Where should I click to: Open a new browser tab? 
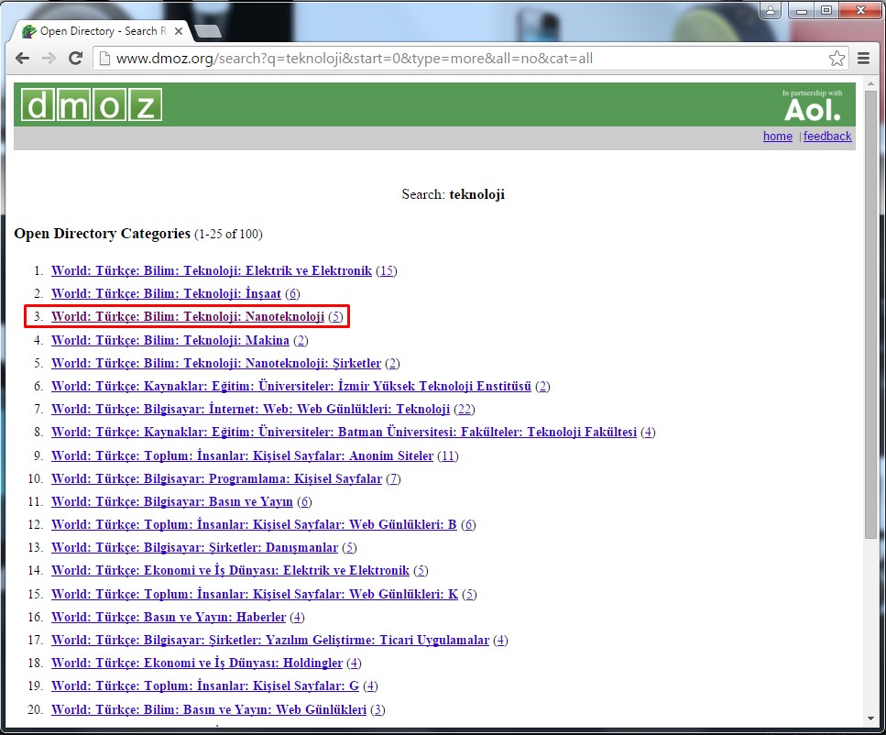pos(208,31)
